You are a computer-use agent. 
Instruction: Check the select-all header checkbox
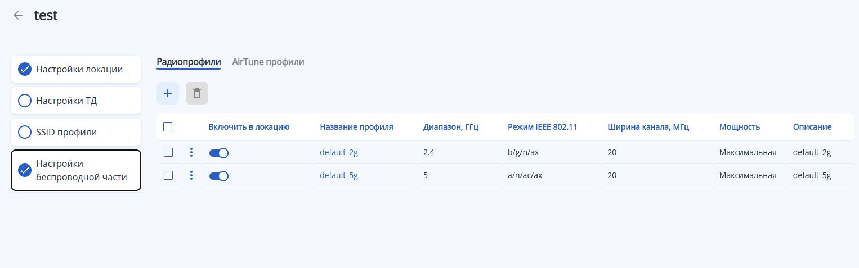[168, 127]
